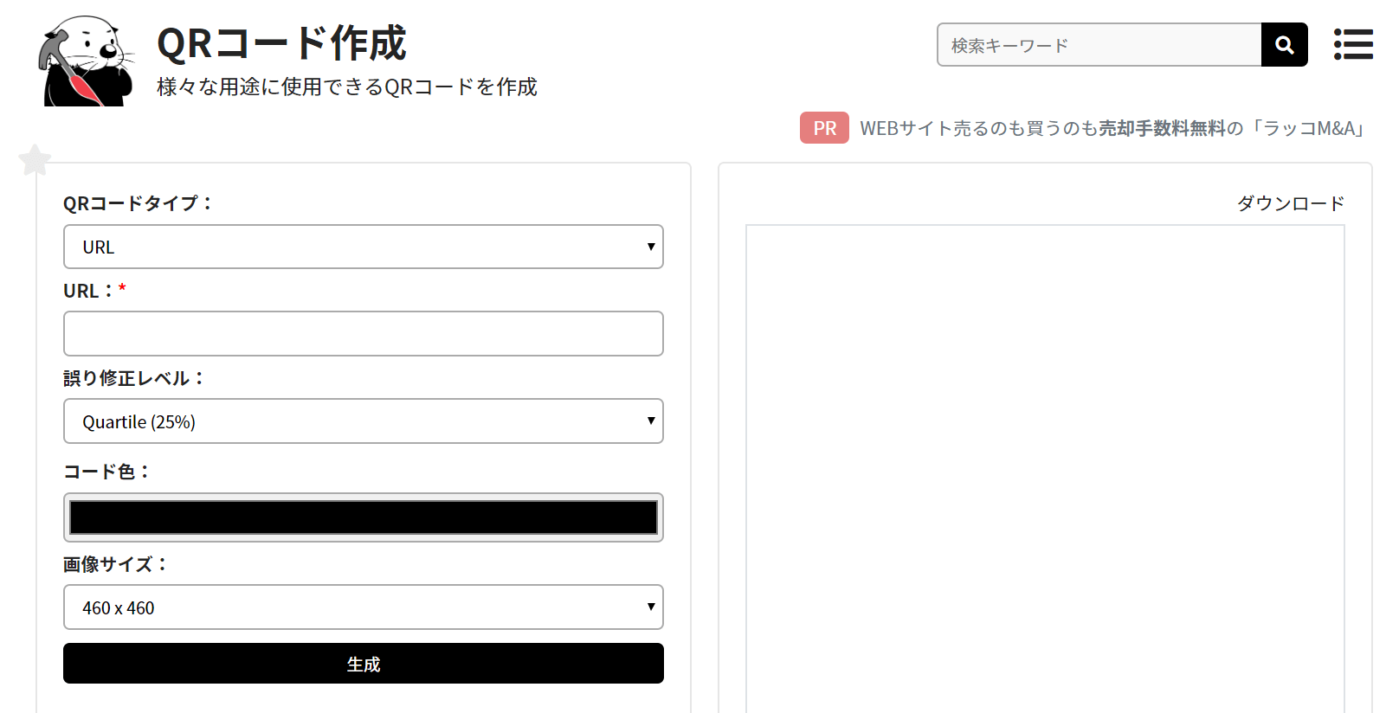This screenshot has height=713, width=1399.
Task: Click the empty QR code preview area
Action: 1045,467
